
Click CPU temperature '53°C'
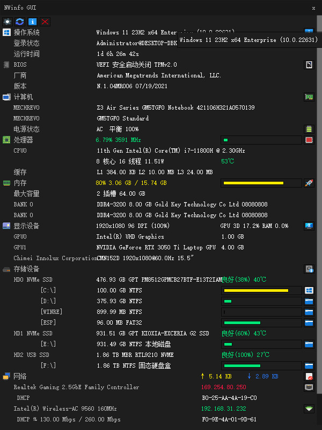pos(228,161)
